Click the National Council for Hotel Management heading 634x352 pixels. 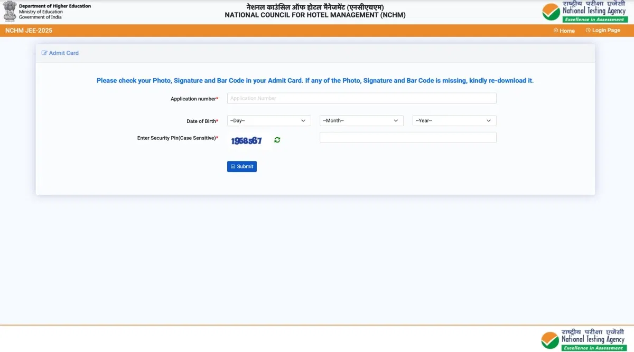(315, 15)
